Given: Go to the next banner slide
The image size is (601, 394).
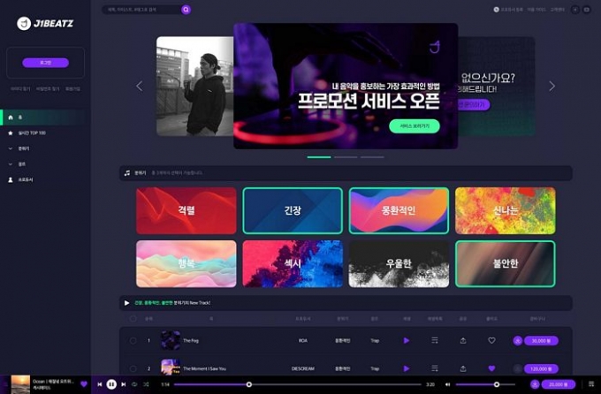Looking at the screenshot, I should pyautogui.click(x=552, y=86).
